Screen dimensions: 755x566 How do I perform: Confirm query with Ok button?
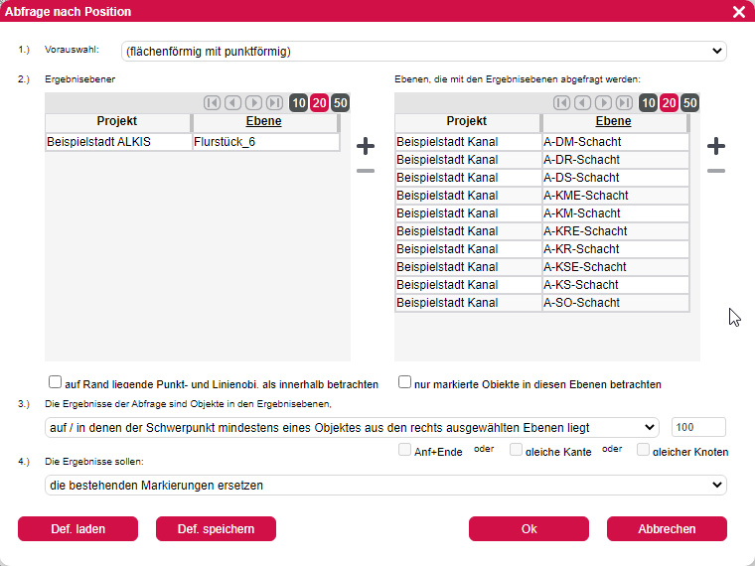point(528,528)
